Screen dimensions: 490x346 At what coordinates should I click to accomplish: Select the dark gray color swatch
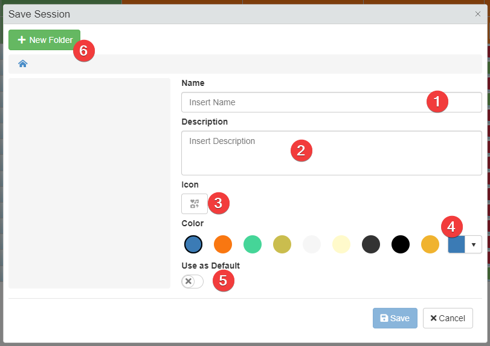click(x=371, y=244)
